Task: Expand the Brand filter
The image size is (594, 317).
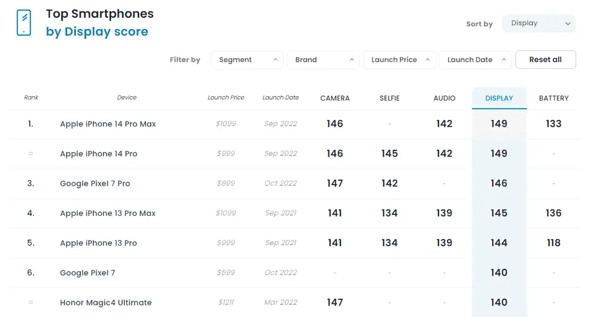Action: [x=323, y=60]
